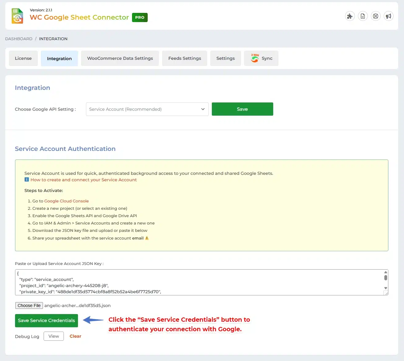Click the megaphone announcements icon
The image size is (404, 361).
point(388,16)
